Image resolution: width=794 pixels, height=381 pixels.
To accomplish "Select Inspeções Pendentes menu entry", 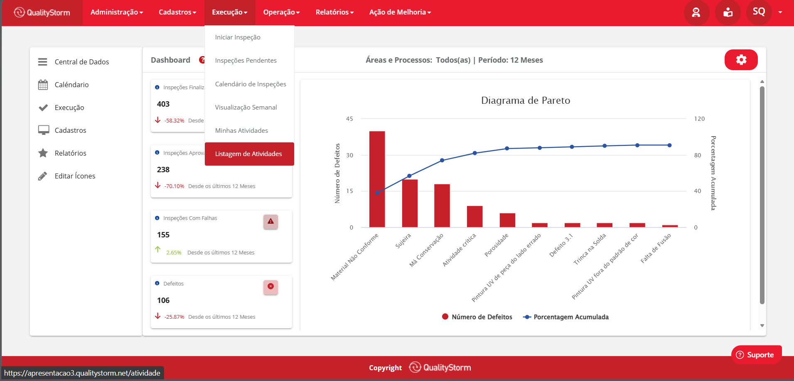I will pyautogui.click(x=249, y=61).
